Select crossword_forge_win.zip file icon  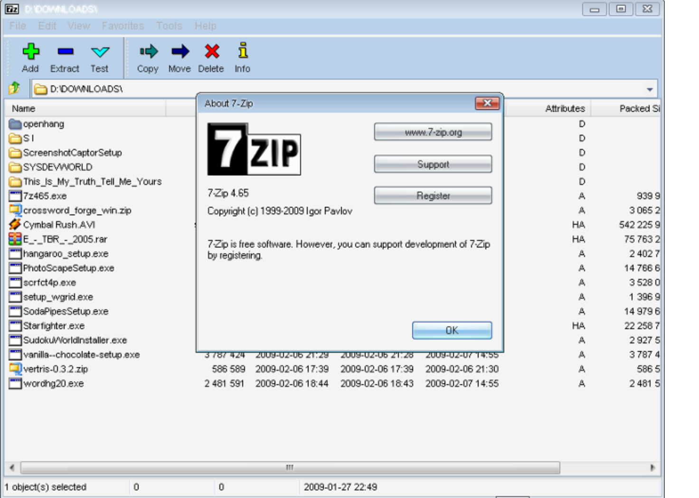15,210
